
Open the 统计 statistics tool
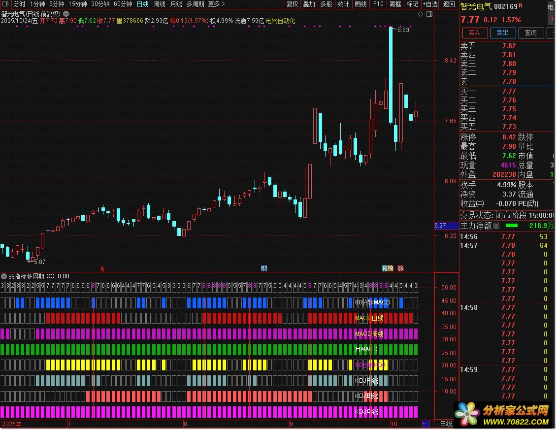pyautogui.click(x=343, y=4)
